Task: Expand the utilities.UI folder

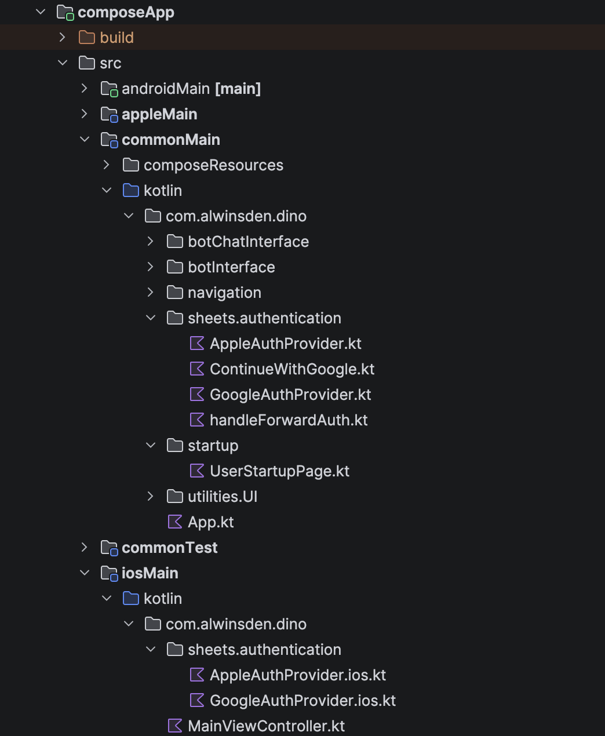Action: tap(150, 496)
